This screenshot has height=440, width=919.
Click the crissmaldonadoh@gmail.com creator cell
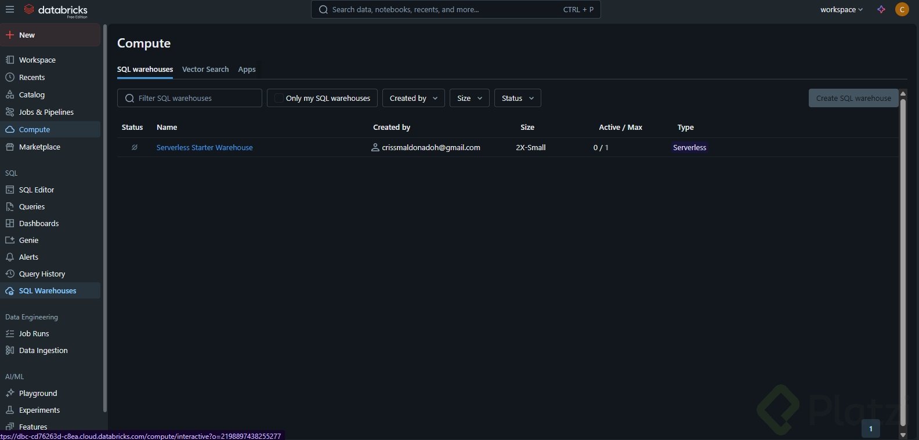tap(431, 148)
